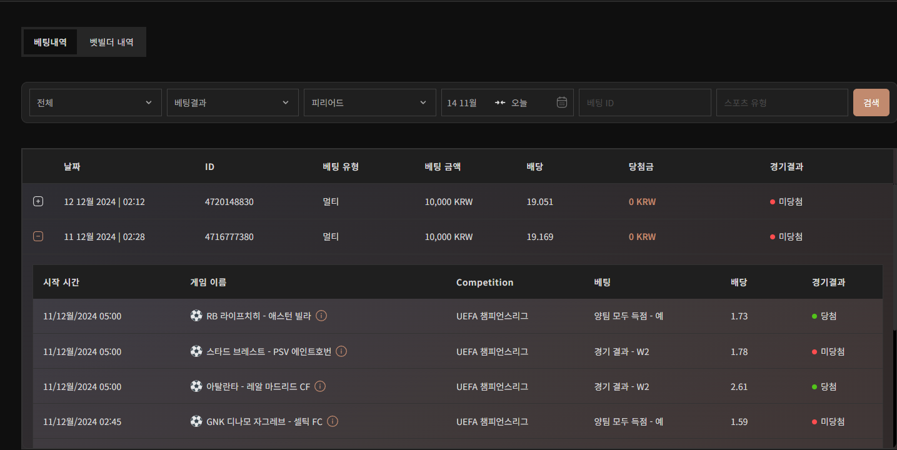This screenshot has height=450, width=897.
Task: Click the 스포츠 유형 input field
Action: pos(781,102)
